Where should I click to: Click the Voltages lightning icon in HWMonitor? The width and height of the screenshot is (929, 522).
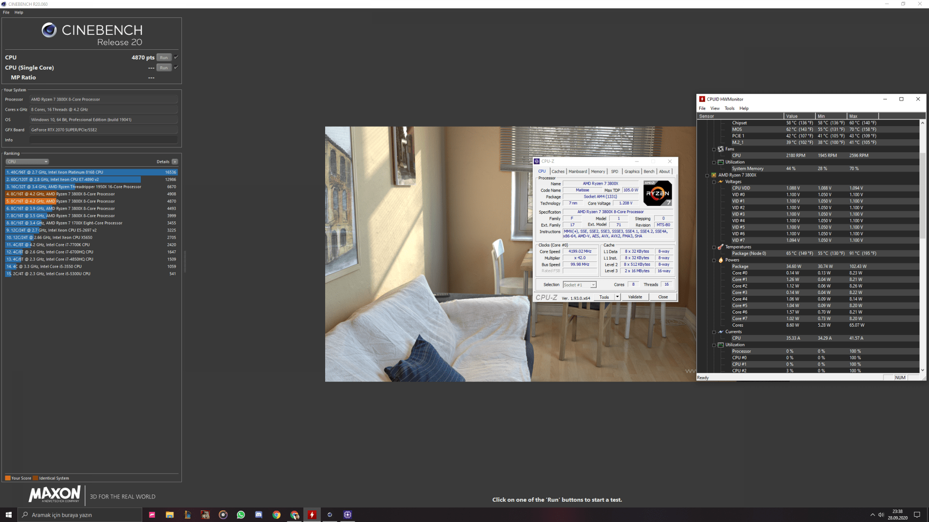[x=720, y=182]
